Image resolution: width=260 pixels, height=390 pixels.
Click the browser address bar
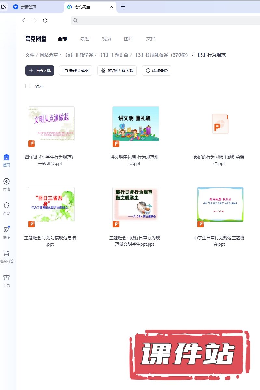click(162, 20)
